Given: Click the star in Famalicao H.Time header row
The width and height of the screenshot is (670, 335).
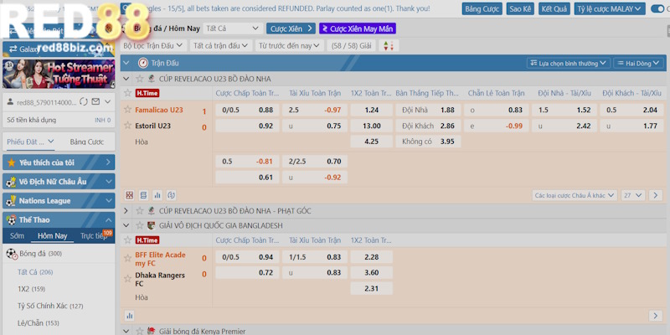Looking at the screenshot, I should [x=127, y=93].
